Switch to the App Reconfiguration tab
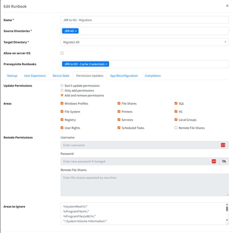Screen dimensions: 232x233 (124, 75)
